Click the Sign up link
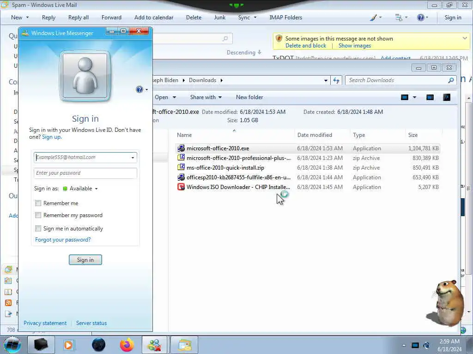473x354 pixels. 52,137
